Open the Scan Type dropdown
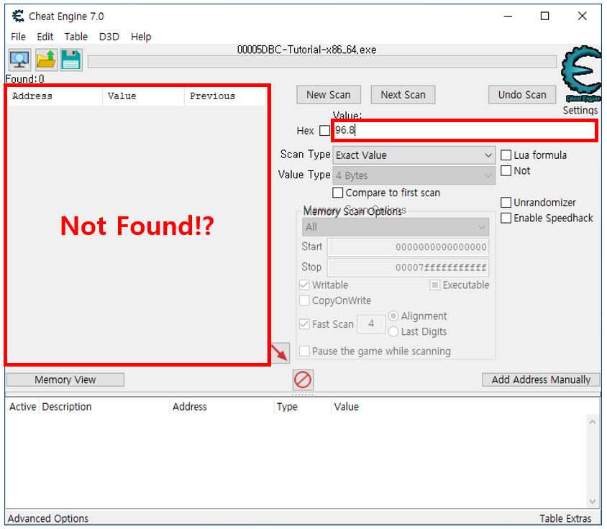The image size is (607, 529). coord(414,155)
